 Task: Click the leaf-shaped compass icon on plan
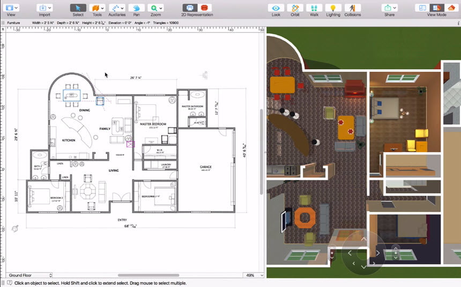pos(15,228)
